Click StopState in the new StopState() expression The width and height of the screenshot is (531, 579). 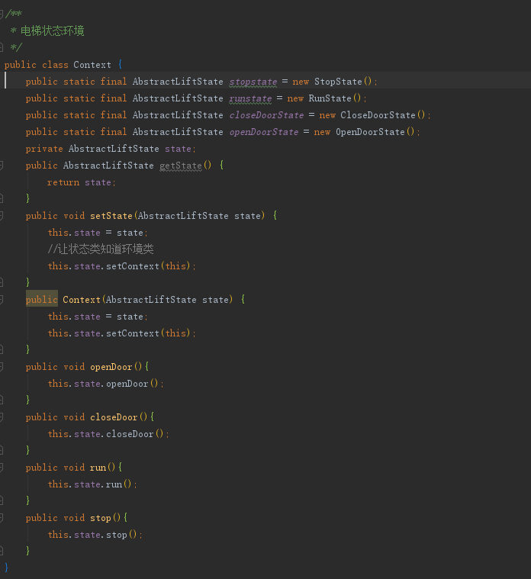(338, 82)
